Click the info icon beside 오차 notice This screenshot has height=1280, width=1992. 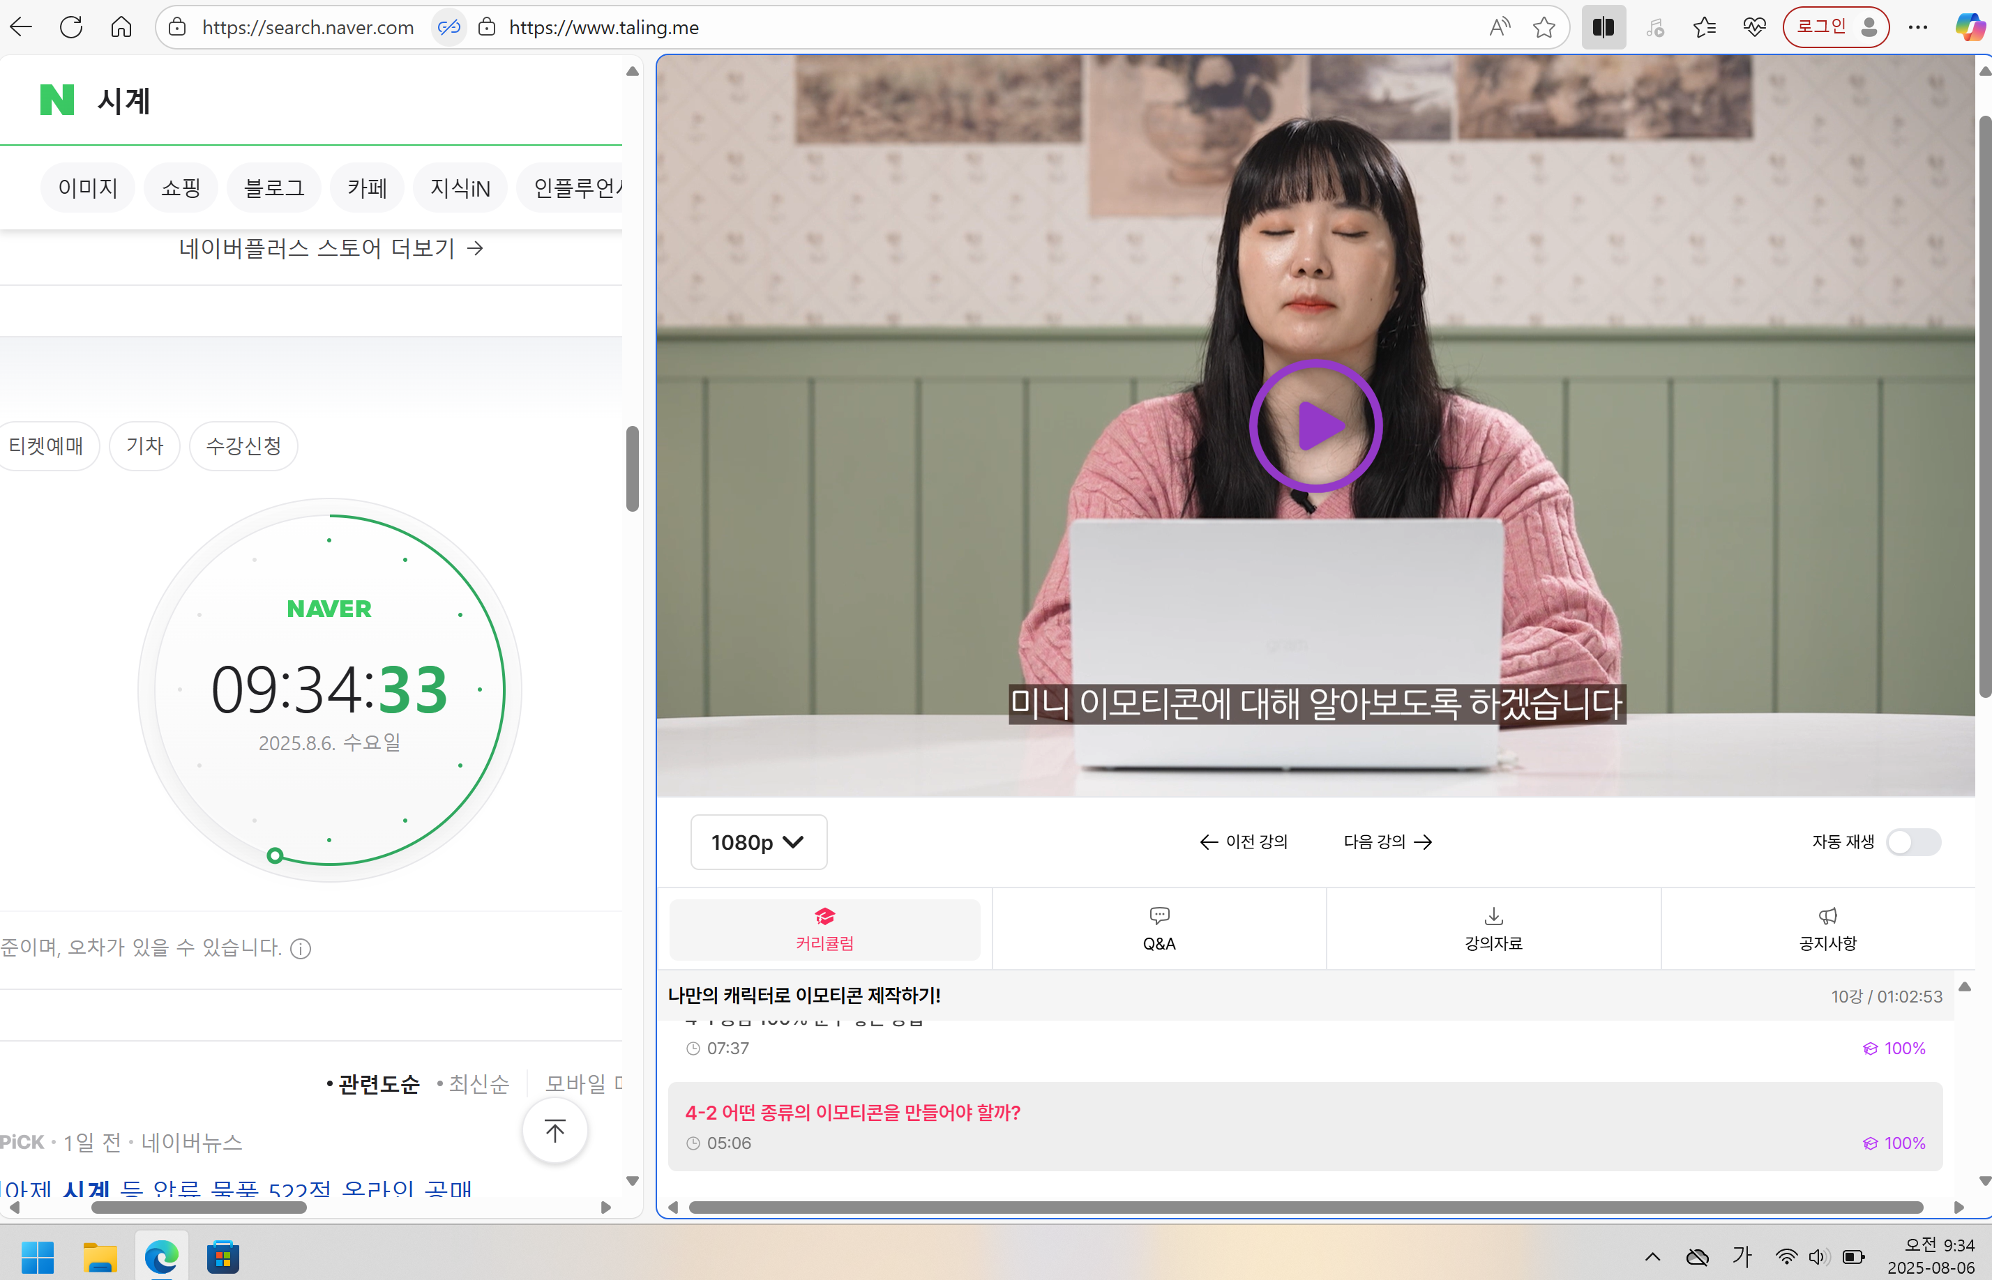point(301,948)
